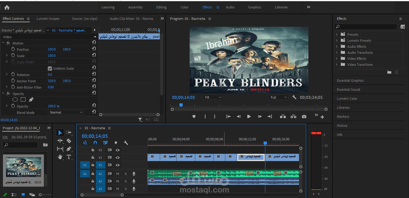The height and width of the screenshot is (198, 409).
Task: Expand the Presets folder
Action: coord(337,35)
